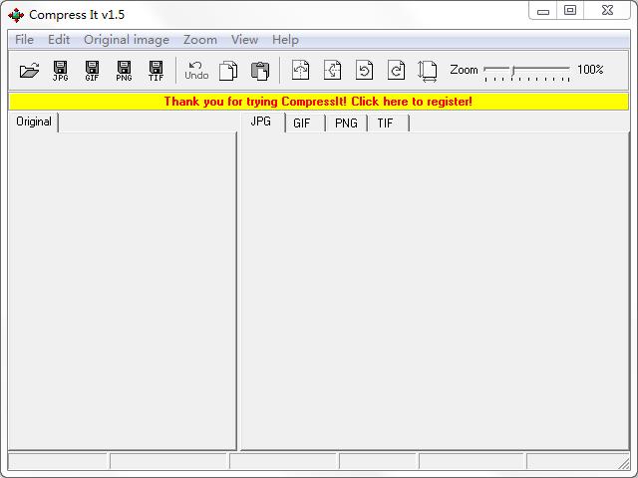
Task: Click the yellow register banner link
Action: point(318,102)
